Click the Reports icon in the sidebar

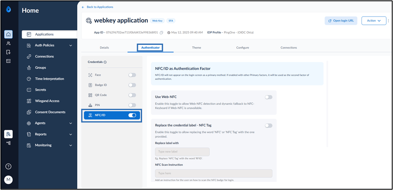pyautogui.click(x=29, y=134)
